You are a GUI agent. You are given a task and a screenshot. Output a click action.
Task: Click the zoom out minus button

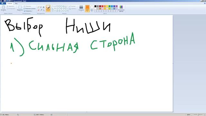point(192,115)
